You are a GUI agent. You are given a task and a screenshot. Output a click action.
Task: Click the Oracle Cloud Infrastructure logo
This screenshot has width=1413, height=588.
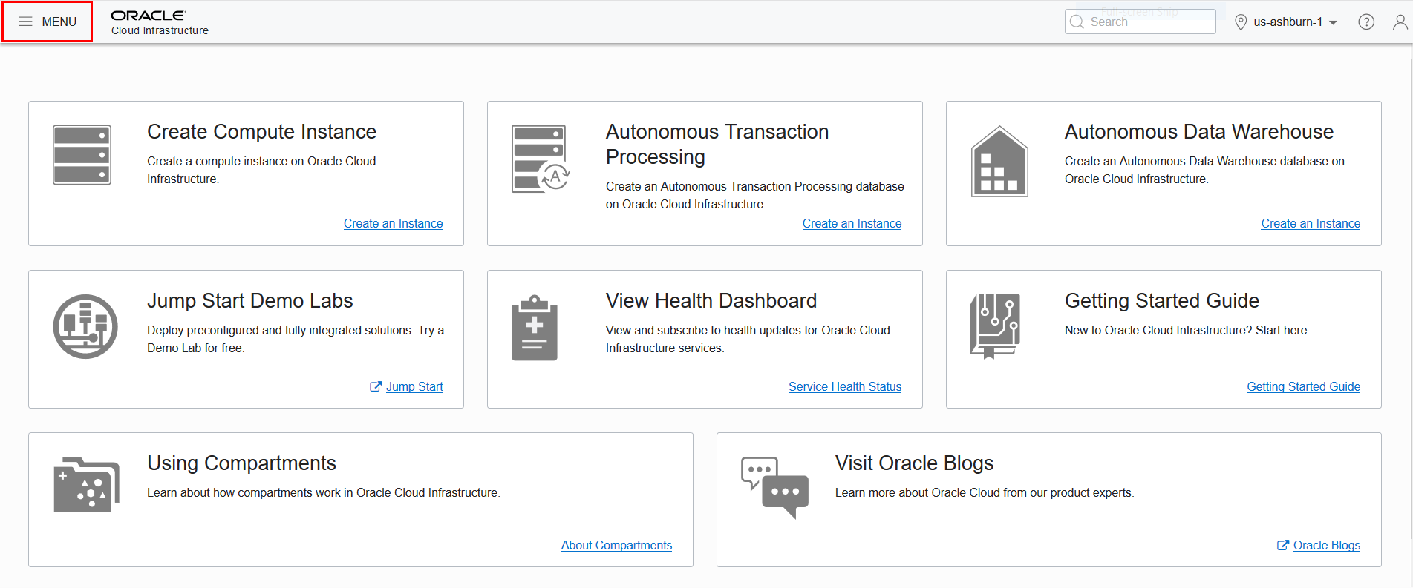(x=159, y=22)
